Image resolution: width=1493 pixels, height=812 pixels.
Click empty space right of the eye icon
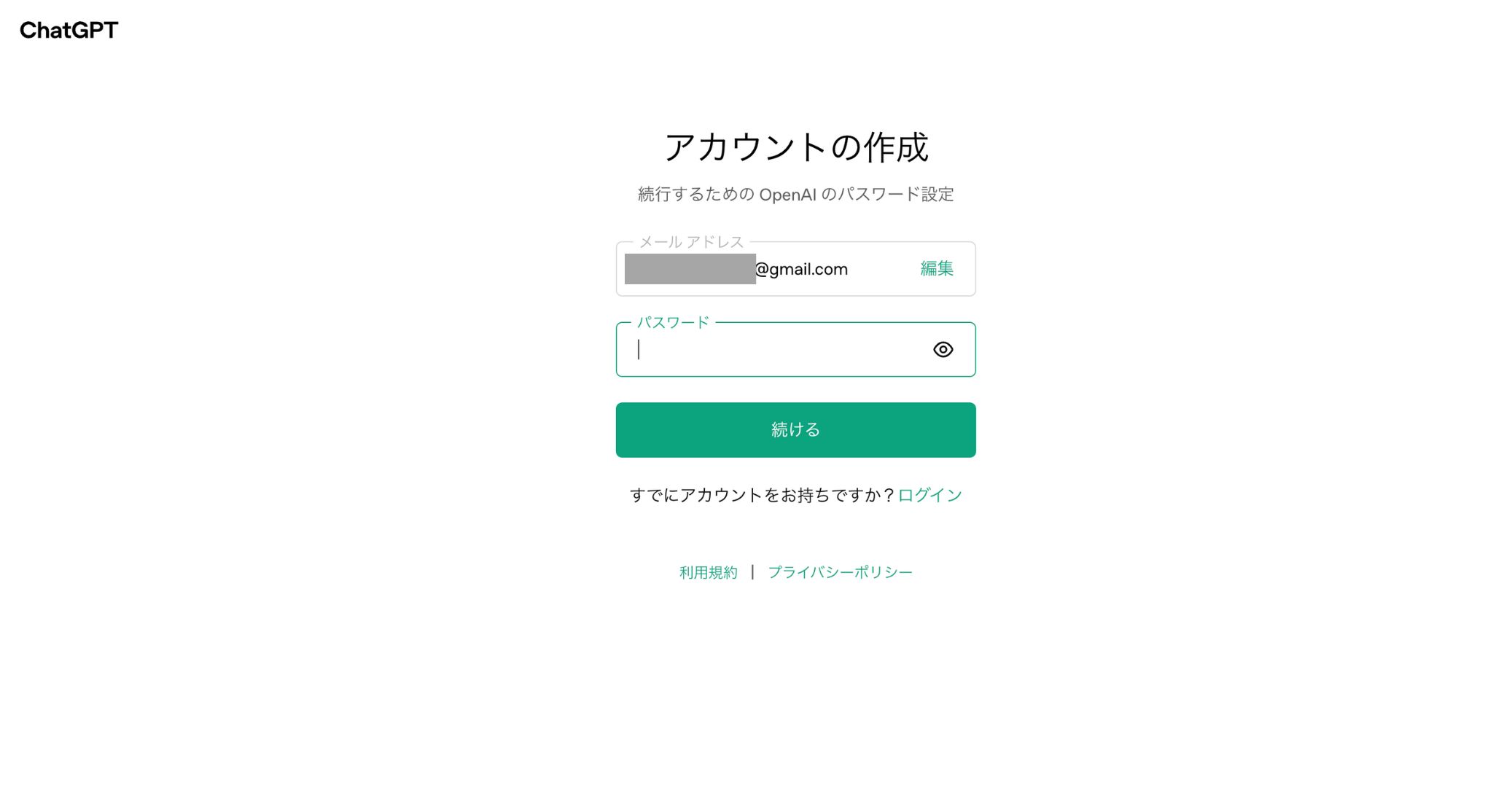[x=964, y=350]
